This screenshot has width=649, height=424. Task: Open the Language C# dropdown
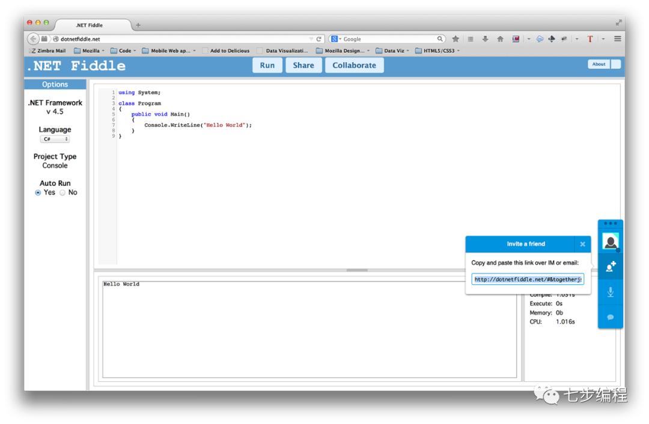tap(55, 139)
